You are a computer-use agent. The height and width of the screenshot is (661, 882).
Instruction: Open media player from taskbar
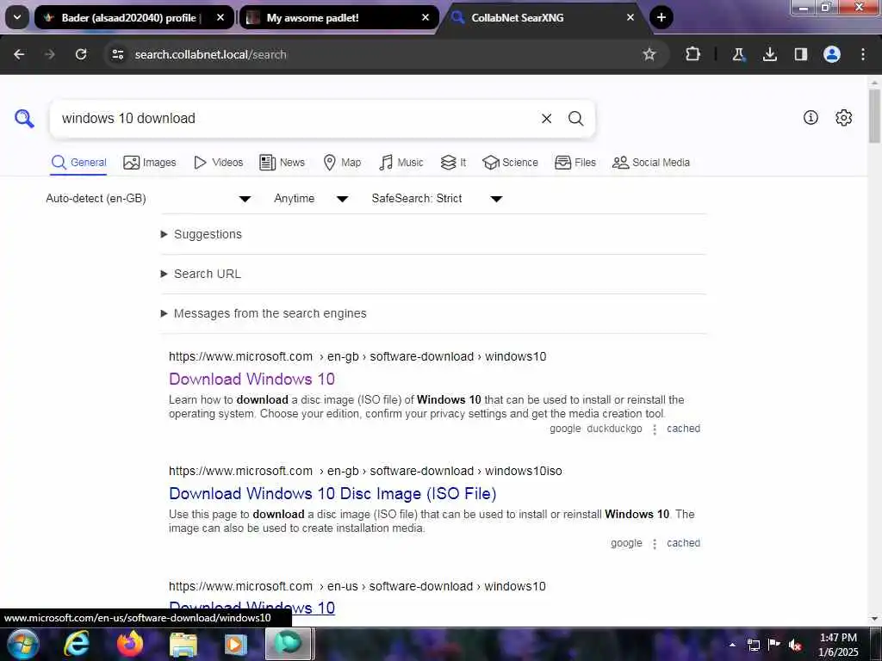click(x=236, y=645)
